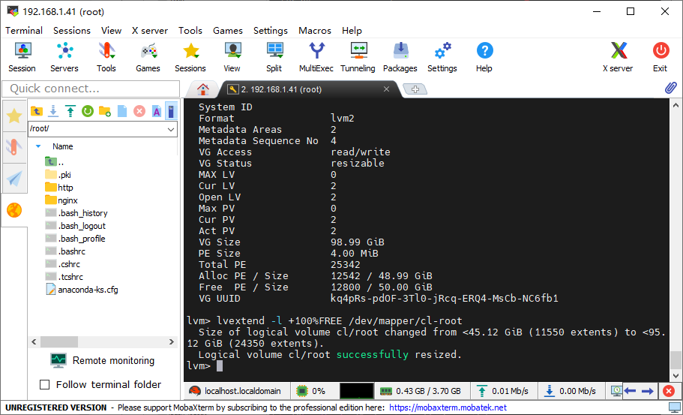Click the RAM 0.43 GB / 3.70 GB indicator
This screenshot has height=415, width=683.
click(421, 391)
